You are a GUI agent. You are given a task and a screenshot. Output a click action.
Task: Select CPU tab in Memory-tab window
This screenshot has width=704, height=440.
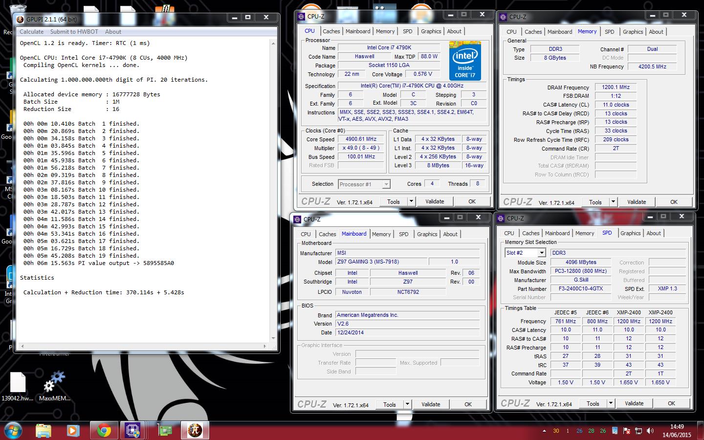(x=511, y=32)
